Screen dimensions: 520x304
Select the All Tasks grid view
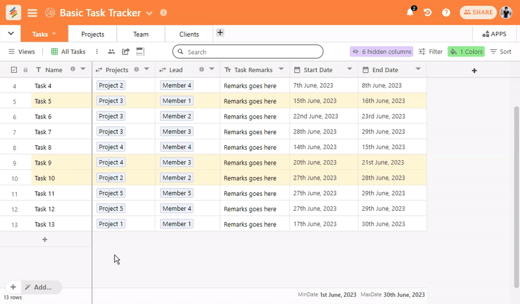tap(68, 52)
